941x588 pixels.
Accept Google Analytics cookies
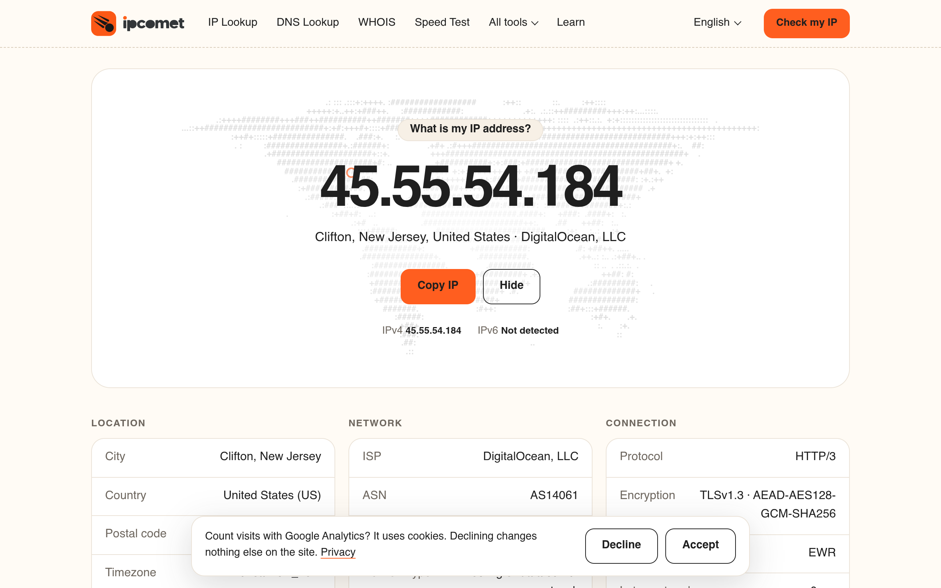pyautogui.click(x=700, y=546)
